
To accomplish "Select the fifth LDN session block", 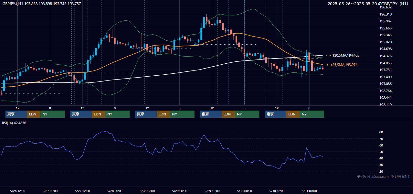I will tap(293, 114).
